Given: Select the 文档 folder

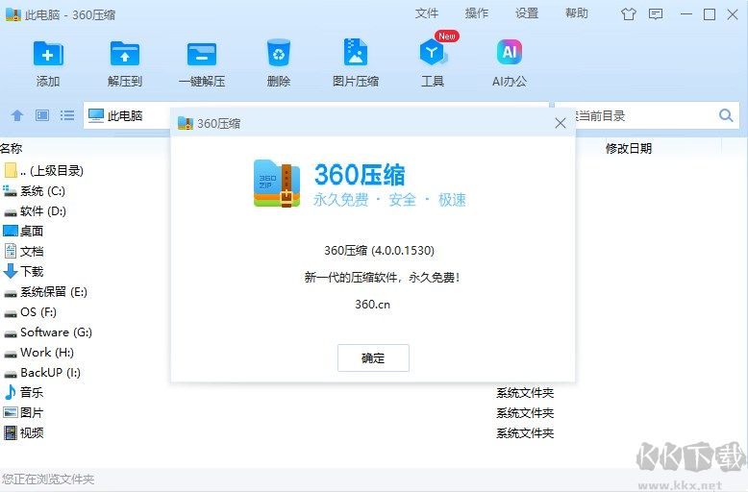Looking at the screenshot, I should click(x=23, y=251).
